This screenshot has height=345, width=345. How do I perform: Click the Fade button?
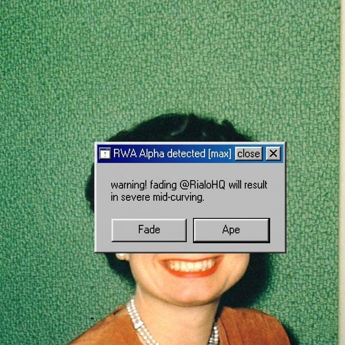point(149,230)
